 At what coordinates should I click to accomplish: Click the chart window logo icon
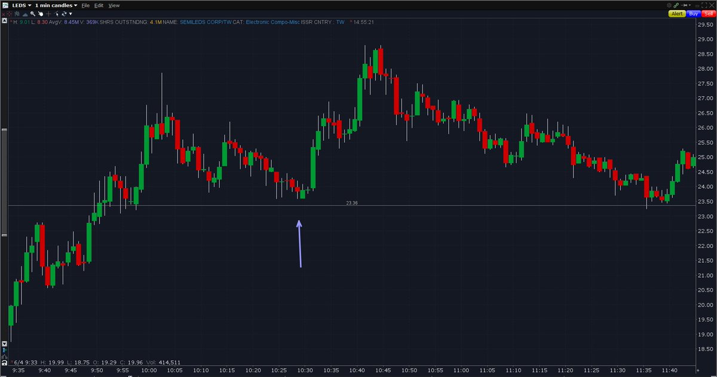[x=5, y=5]
